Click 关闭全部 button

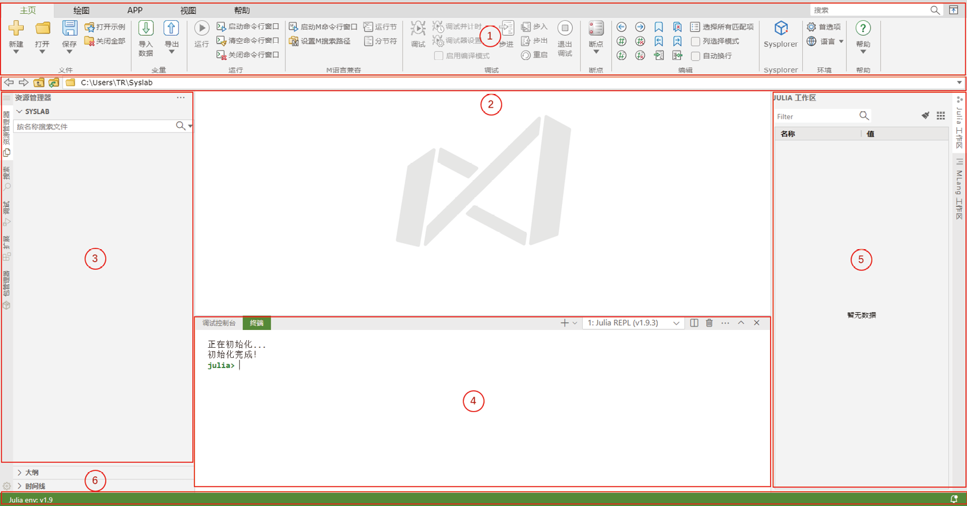pos(105,41)
